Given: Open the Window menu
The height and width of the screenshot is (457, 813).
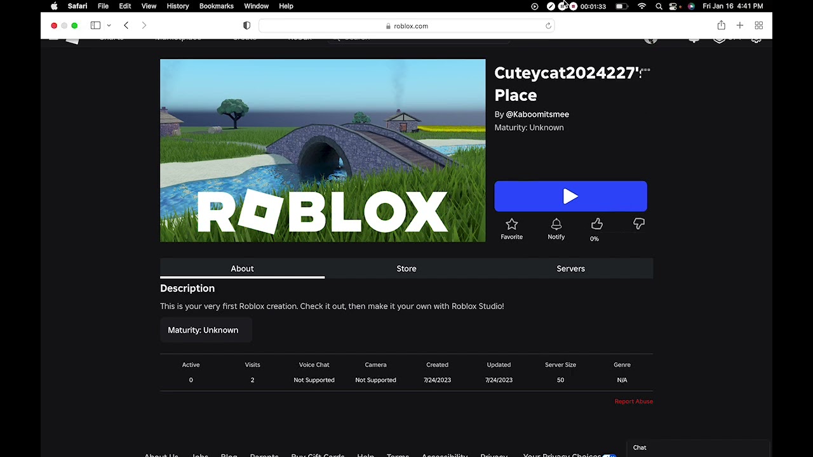Looking at the screenshot, I should 257,6.
